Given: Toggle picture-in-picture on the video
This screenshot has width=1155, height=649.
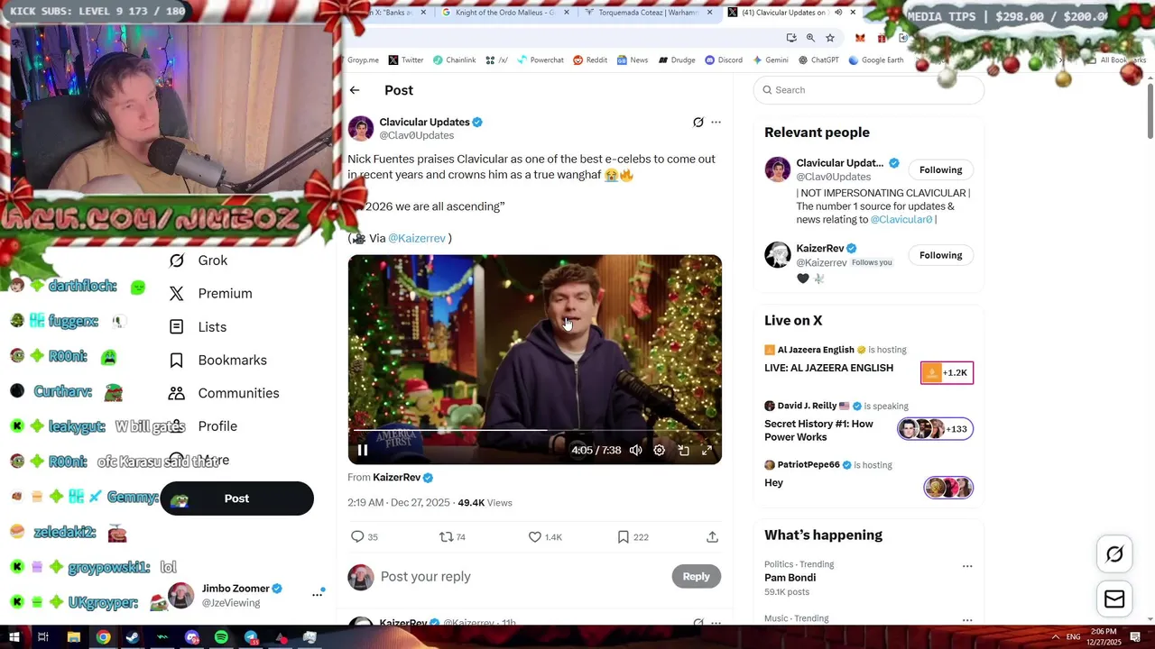Looking at the screenshot, I should pos(684,451).
